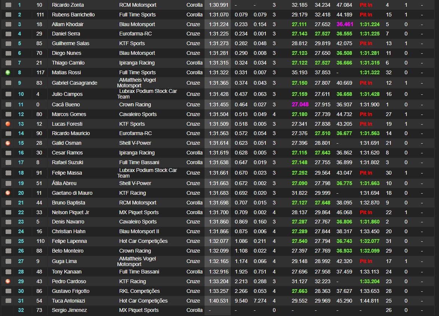Click driver name Ricardo Zonta
439x316 pixels.
(x=68, y=5)
